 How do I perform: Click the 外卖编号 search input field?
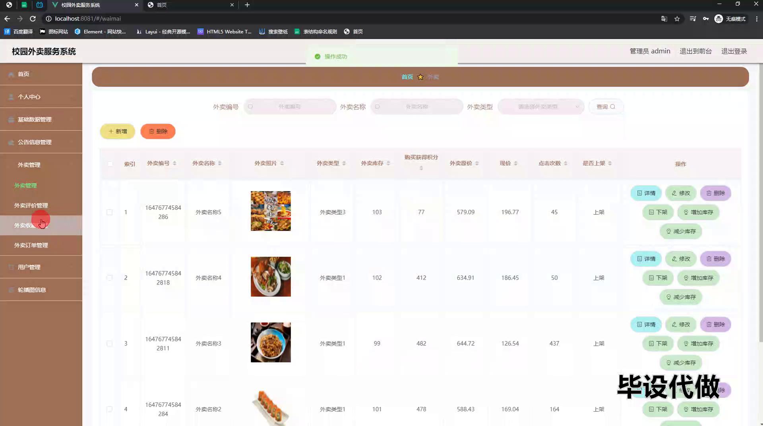coord(290,106)
